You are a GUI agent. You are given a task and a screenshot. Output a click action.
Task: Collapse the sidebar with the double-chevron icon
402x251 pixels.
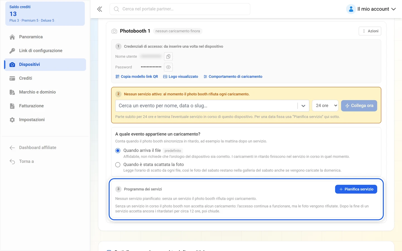100,9
